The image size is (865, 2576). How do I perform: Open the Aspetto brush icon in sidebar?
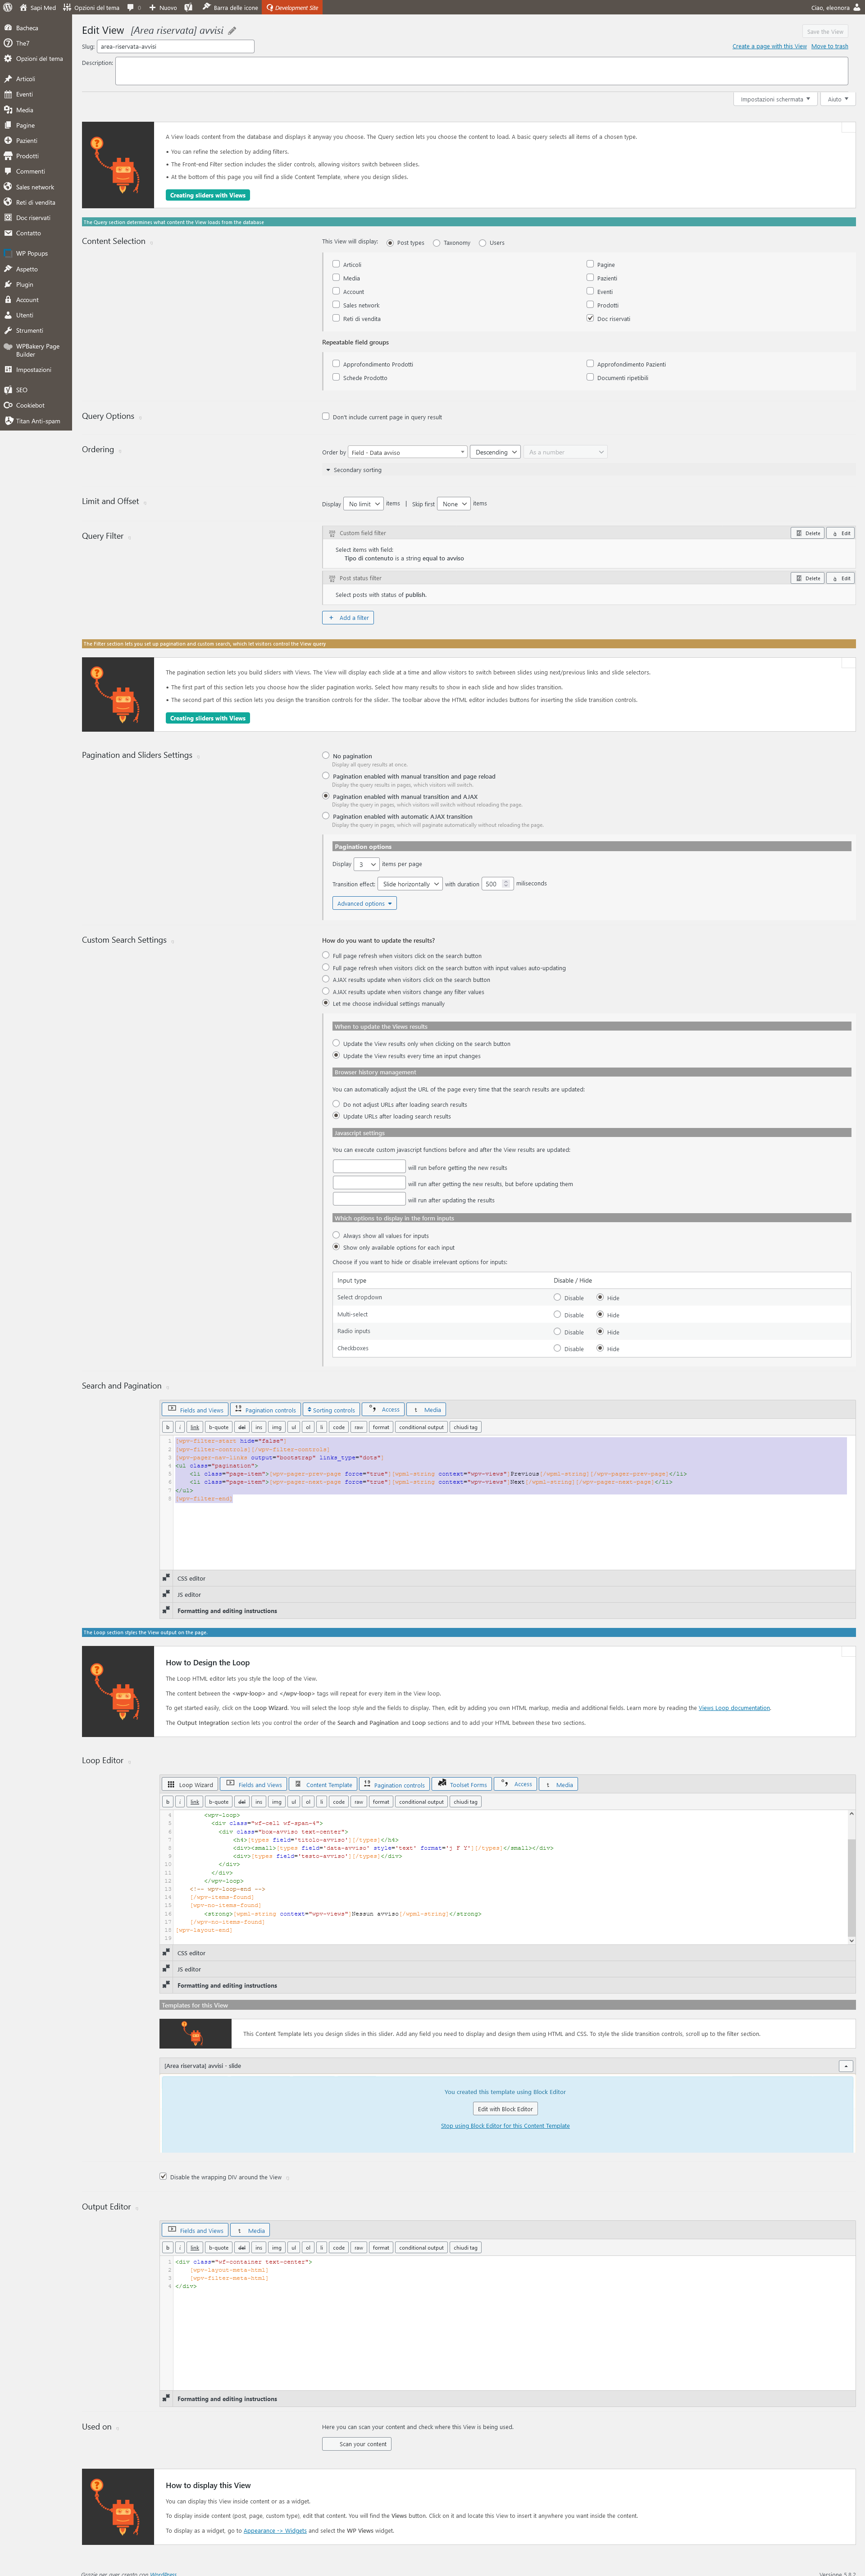(x=8, y=269)
